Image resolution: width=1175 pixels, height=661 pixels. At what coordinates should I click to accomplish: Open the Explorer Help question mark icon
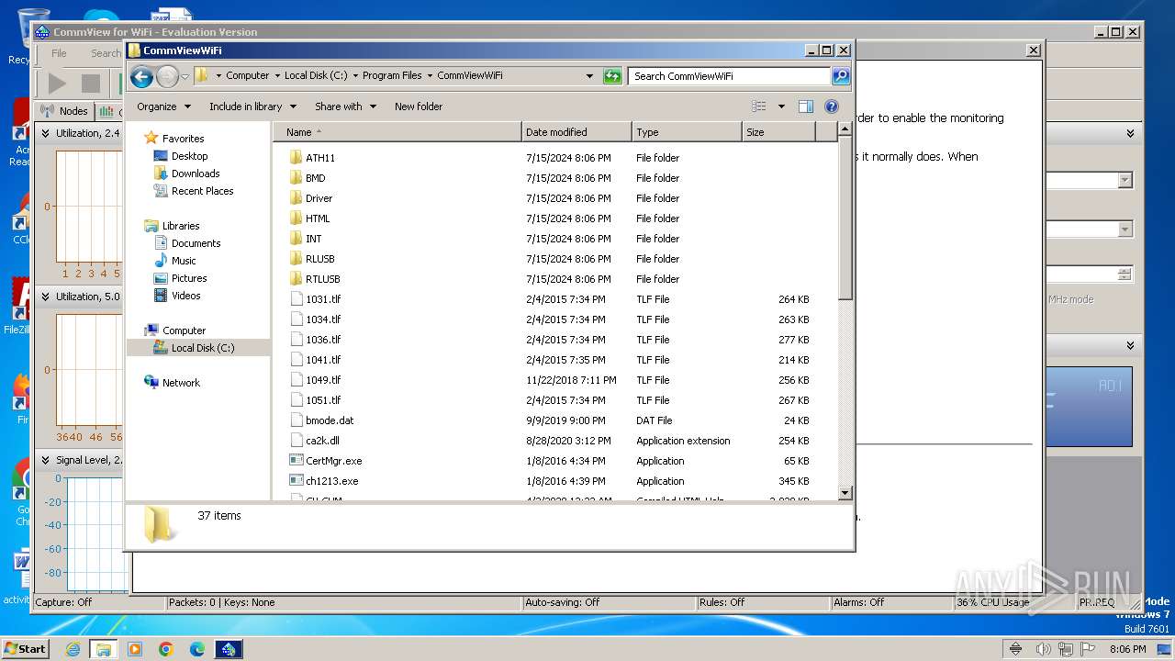pyautogui.click(x=832, y=106)
